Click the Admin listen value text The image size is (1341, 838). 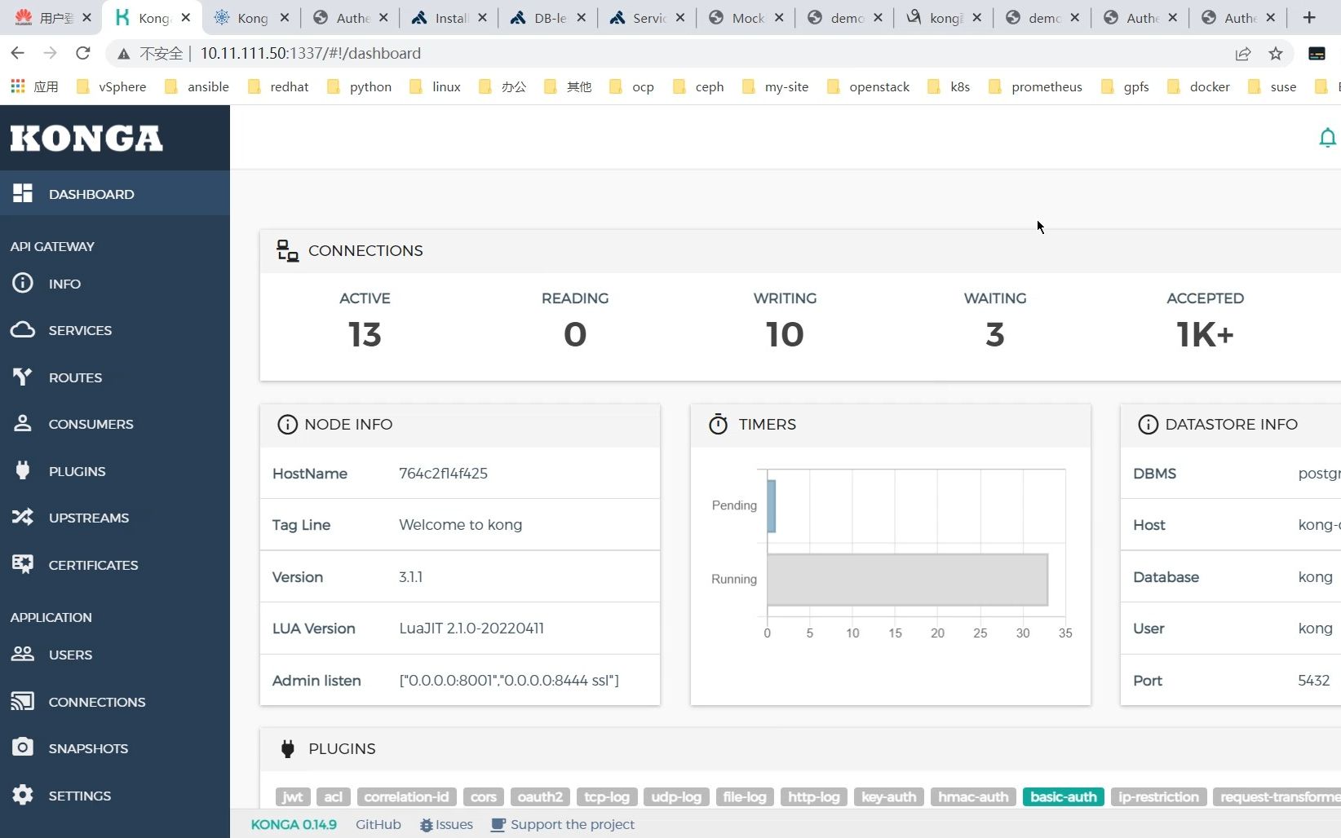(x=509, y=681)
